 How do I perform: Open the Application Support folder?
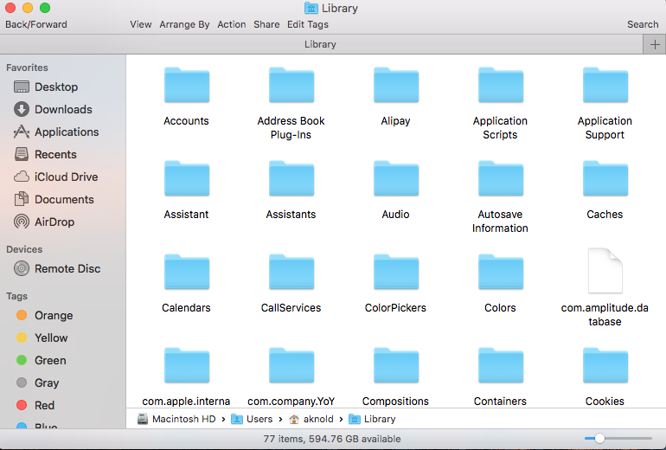coord(605,87)
